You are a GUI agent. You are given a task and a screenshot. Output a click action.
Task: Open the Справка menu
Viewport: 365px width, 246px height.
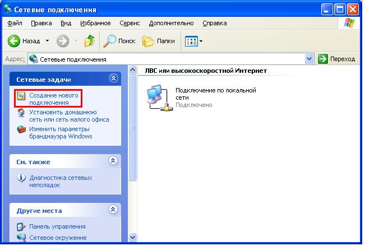pos(215,23)
